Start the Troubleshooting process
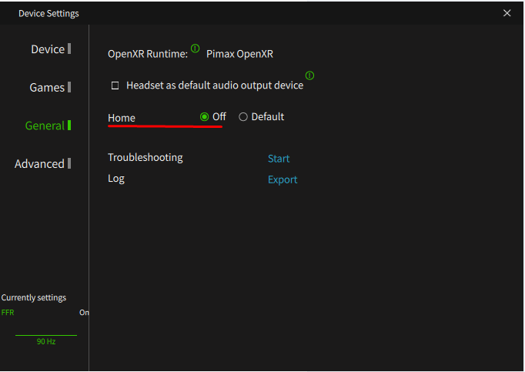Image resolution: width=525 pixels, height=372 pixels. coord(279,159)
